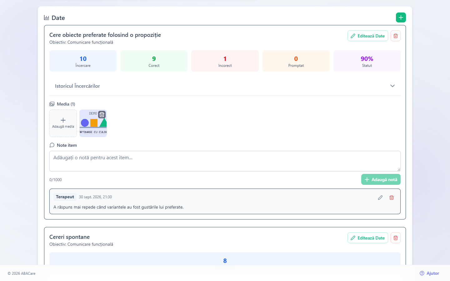Click the "Cere obiecte preferate folosind o propoziție" title

(105, 35)
